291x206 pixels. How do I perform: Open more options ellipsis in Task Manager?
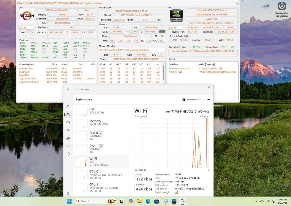click(x=208, y=99)
